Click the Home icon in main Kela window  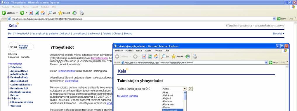[43, 13]
